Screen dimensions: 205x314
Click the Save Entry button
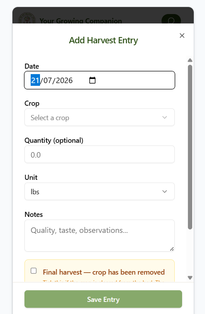(103, 299)
